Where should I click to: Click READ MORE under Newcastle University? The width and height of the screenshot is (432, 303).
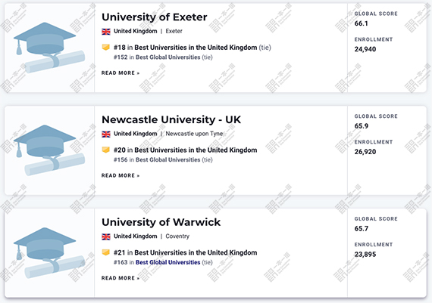(121, 175)
